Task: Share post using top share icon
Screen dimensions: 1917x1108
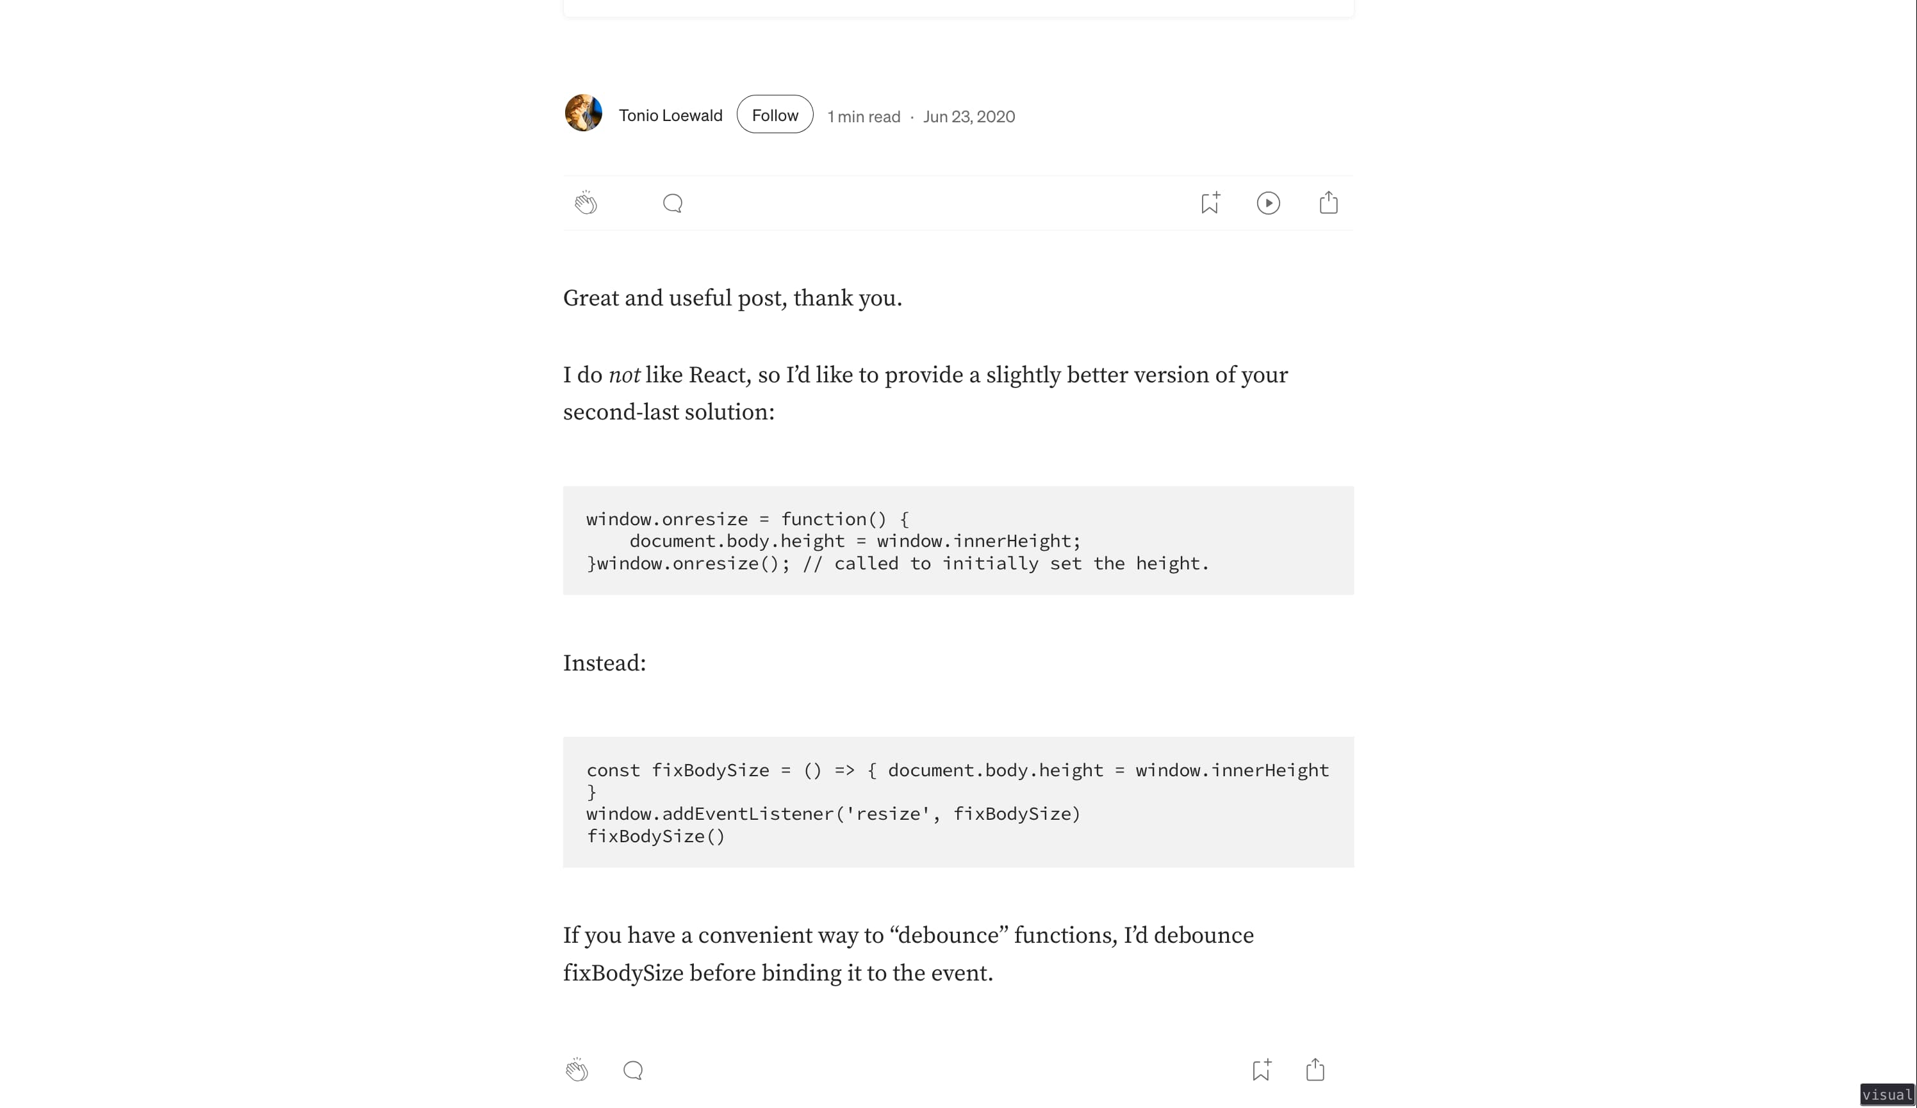Action: pos(1328,202)
